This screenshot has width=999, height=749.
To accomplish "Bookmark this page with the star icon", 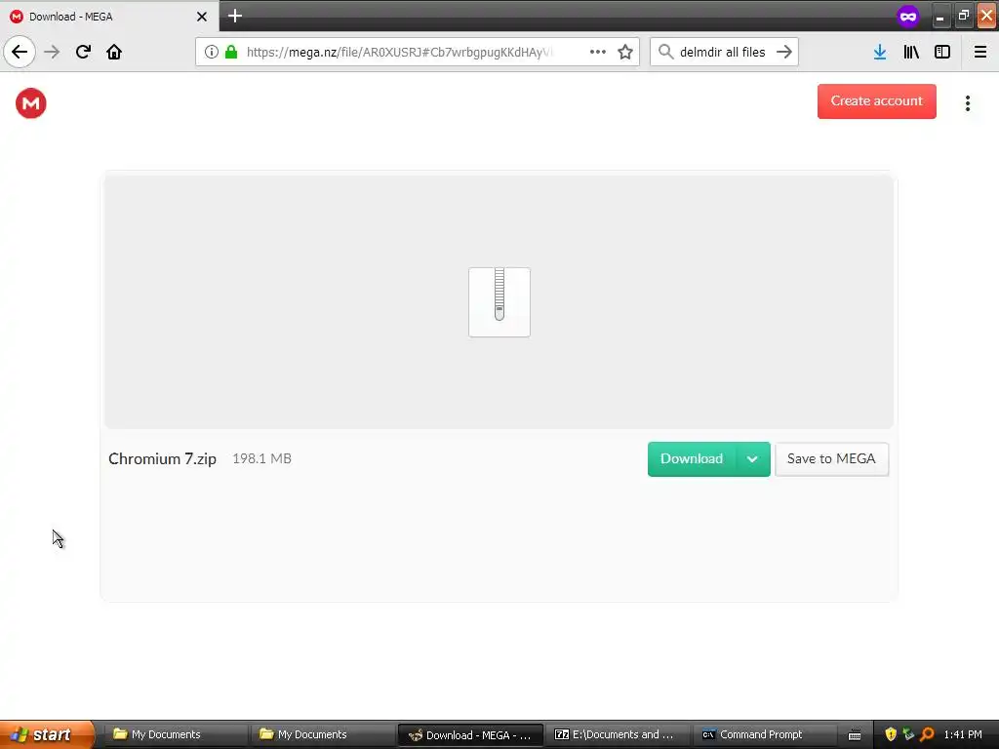I will (x=625, y=52).
